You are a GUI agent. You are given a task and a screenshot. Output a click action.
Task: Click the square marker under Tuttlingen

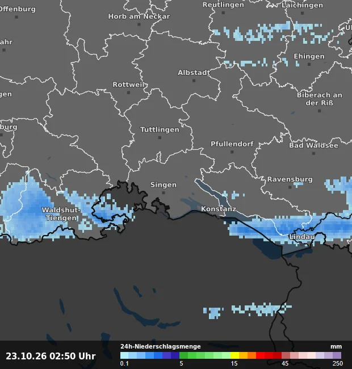[160, 138]
